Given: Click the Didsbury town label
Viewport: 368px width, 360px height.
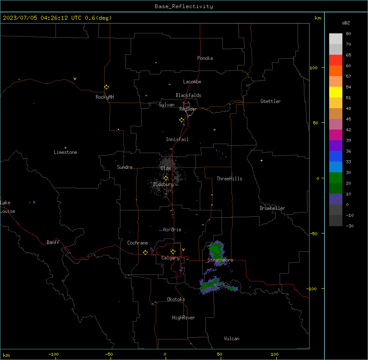Looking at the screenshot, I should [x=164, y=184].
